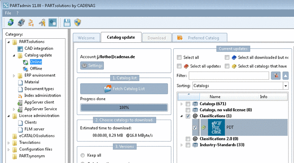Click the Settings button
The width and height of the screenshot is (294, 163).
92,66
